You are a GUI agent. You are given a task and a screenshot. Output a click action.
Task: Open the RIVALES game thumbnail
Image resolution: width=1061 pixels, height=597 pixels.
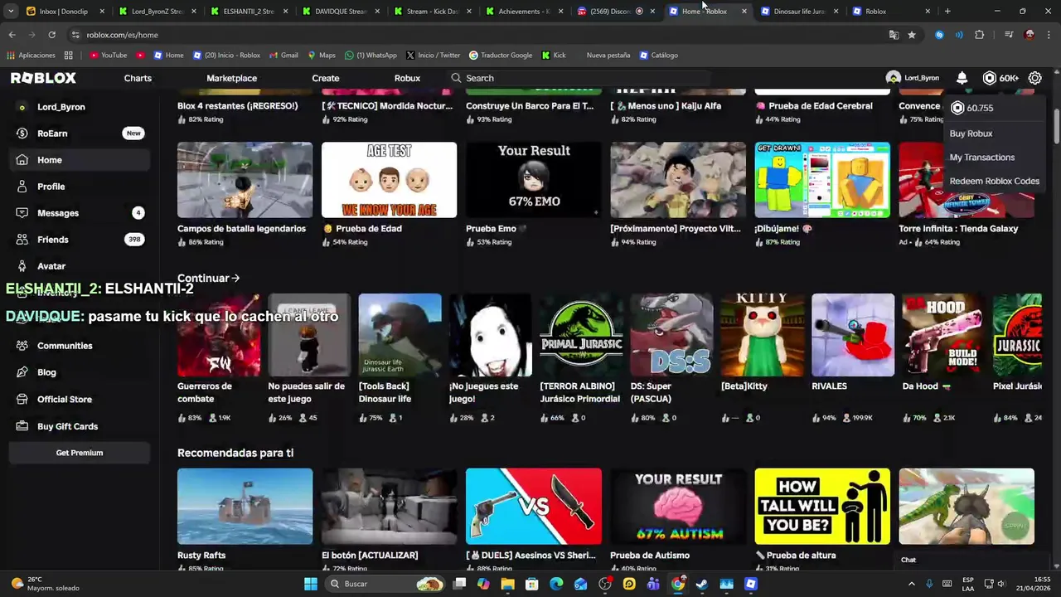[x=853, y=335]
